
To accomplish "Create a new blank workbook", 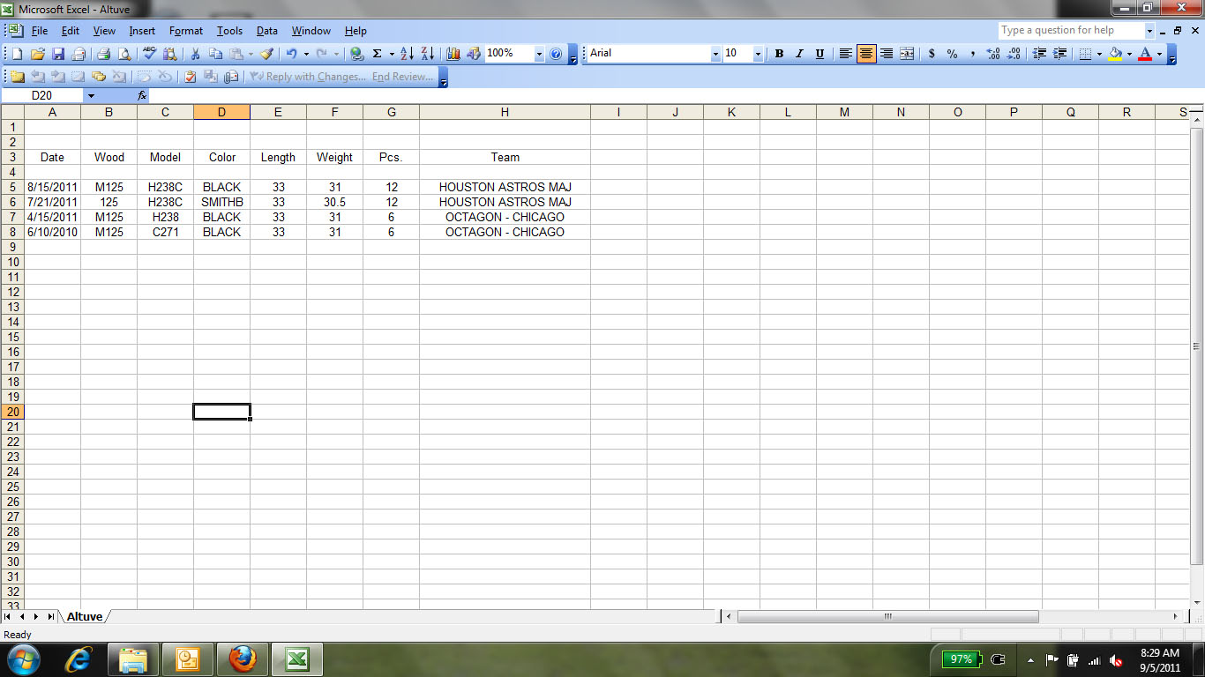I will (19, 54).
